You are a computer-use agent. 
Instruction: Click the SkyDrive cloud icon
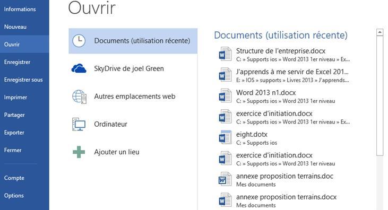point(79,68)
